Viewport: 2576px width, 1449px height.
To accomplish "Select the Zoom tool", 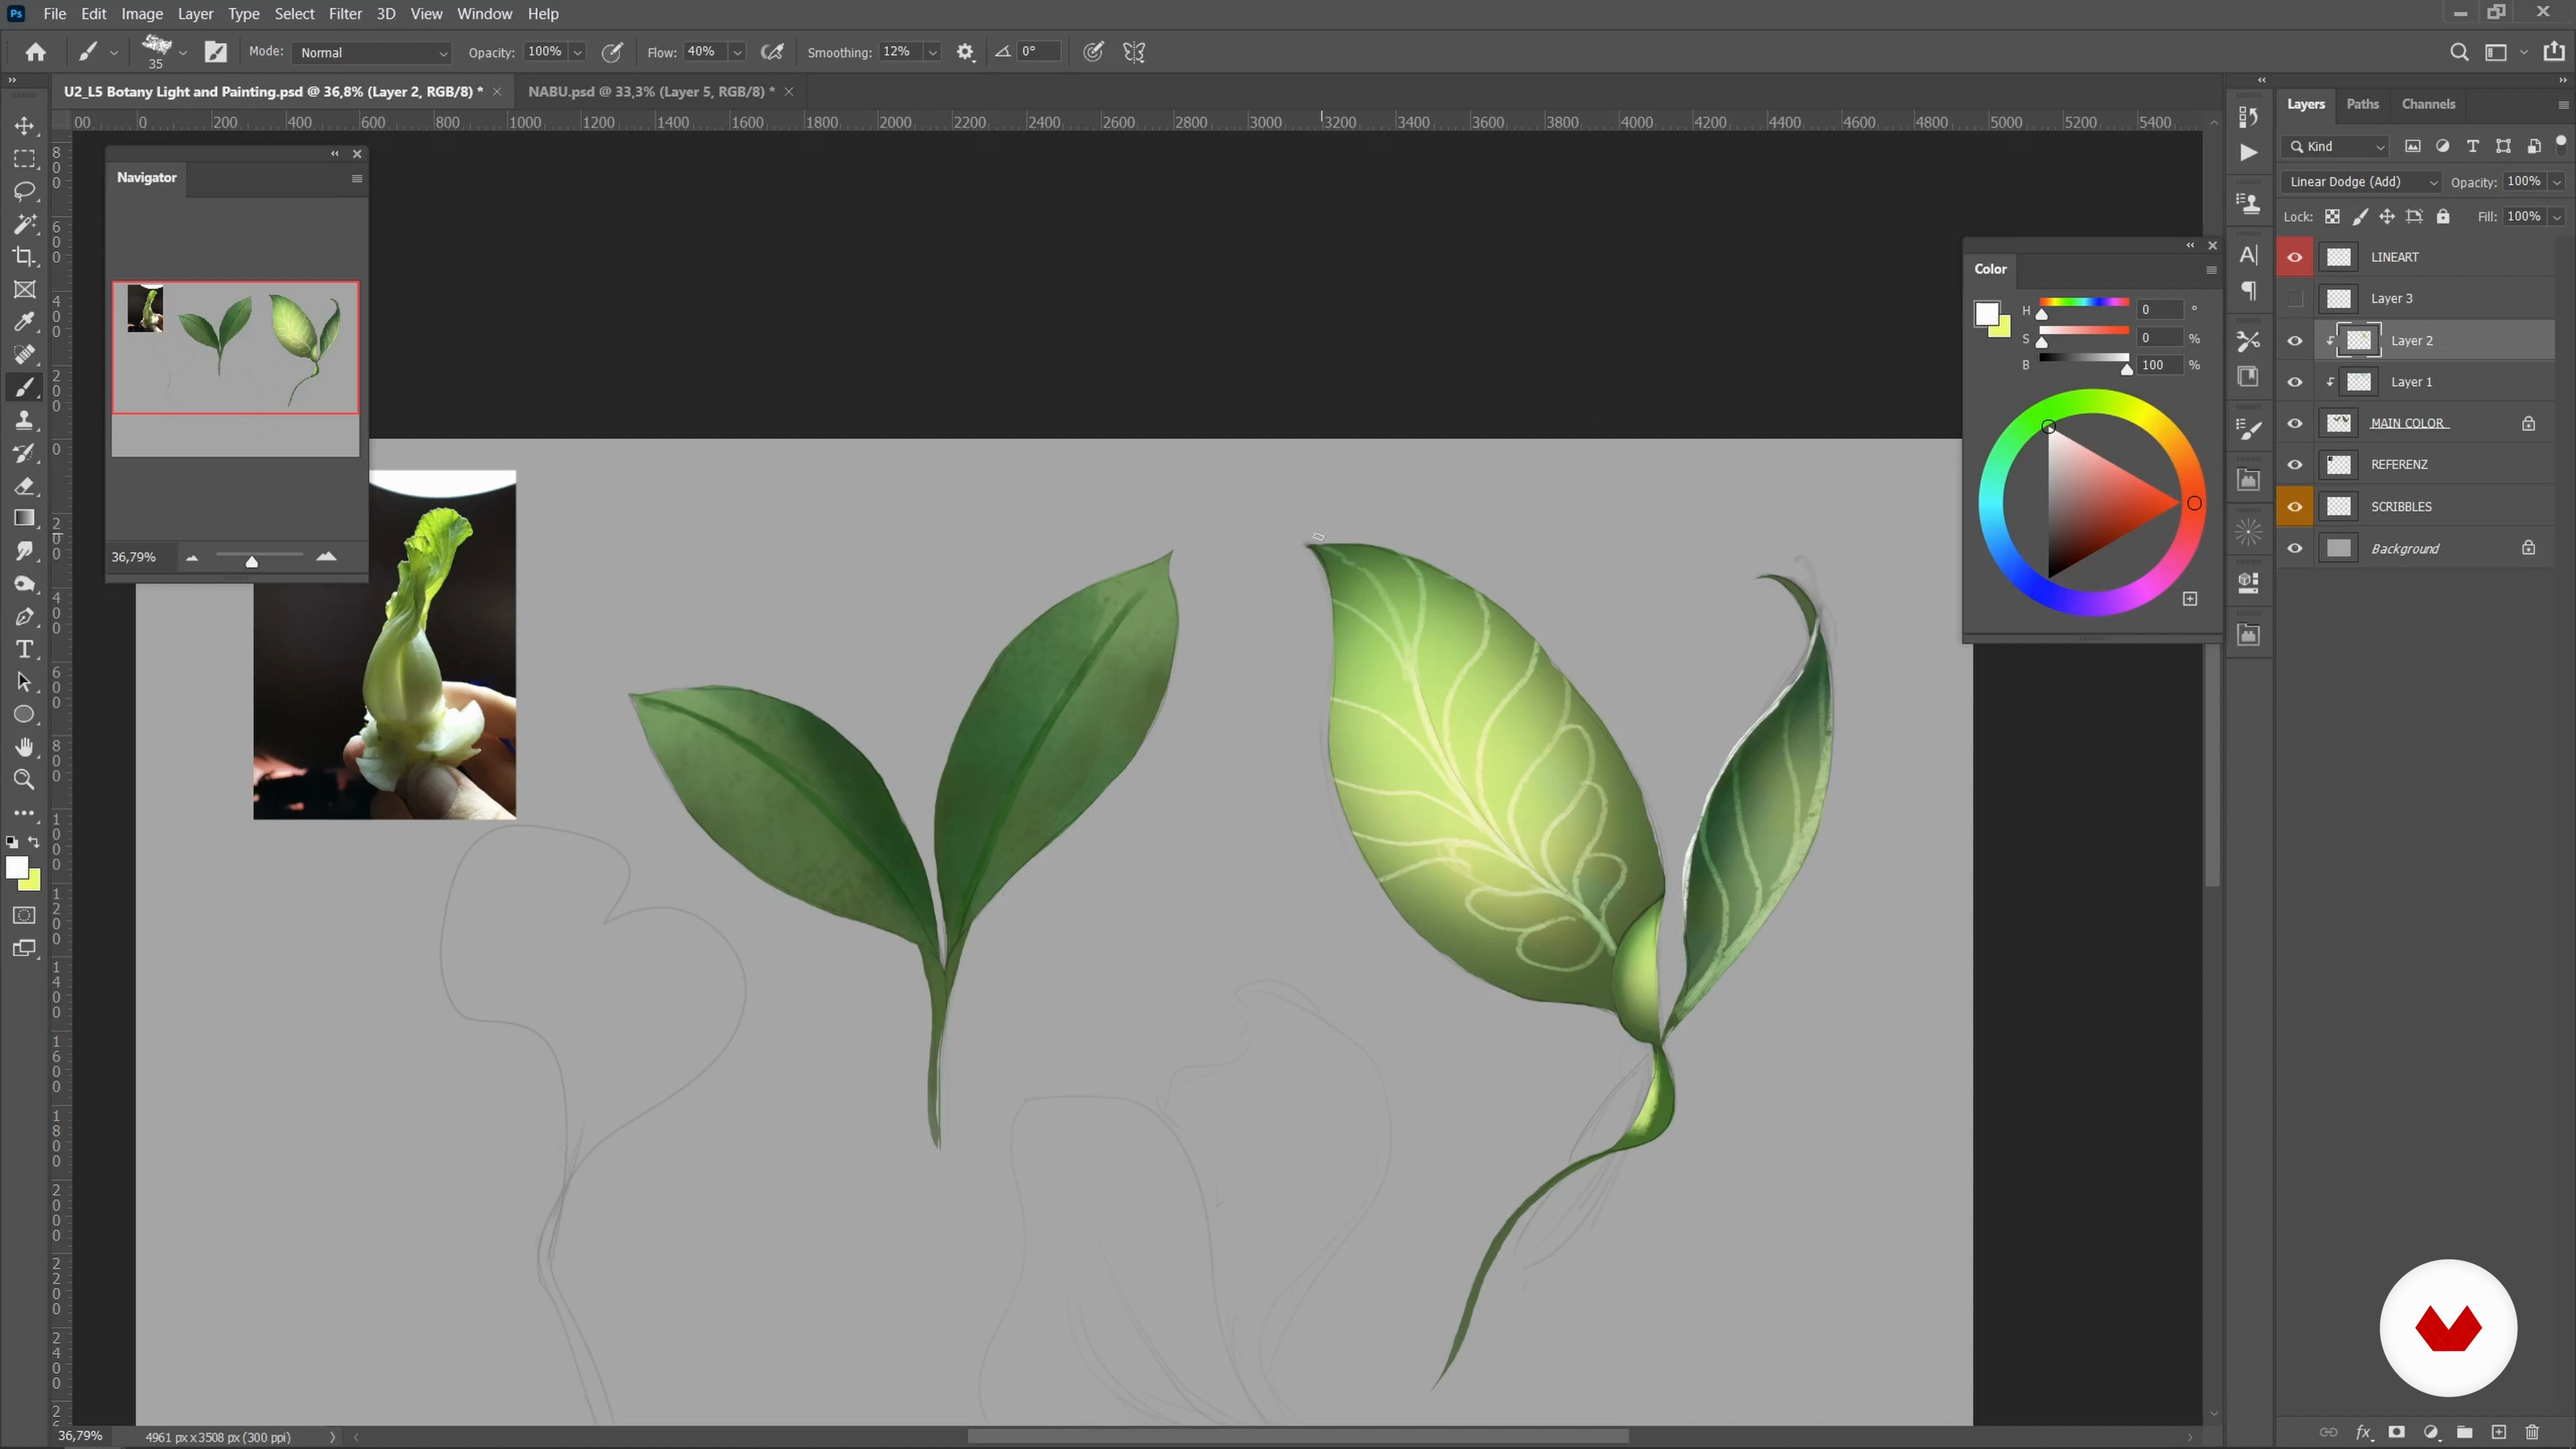I will 24,780.
